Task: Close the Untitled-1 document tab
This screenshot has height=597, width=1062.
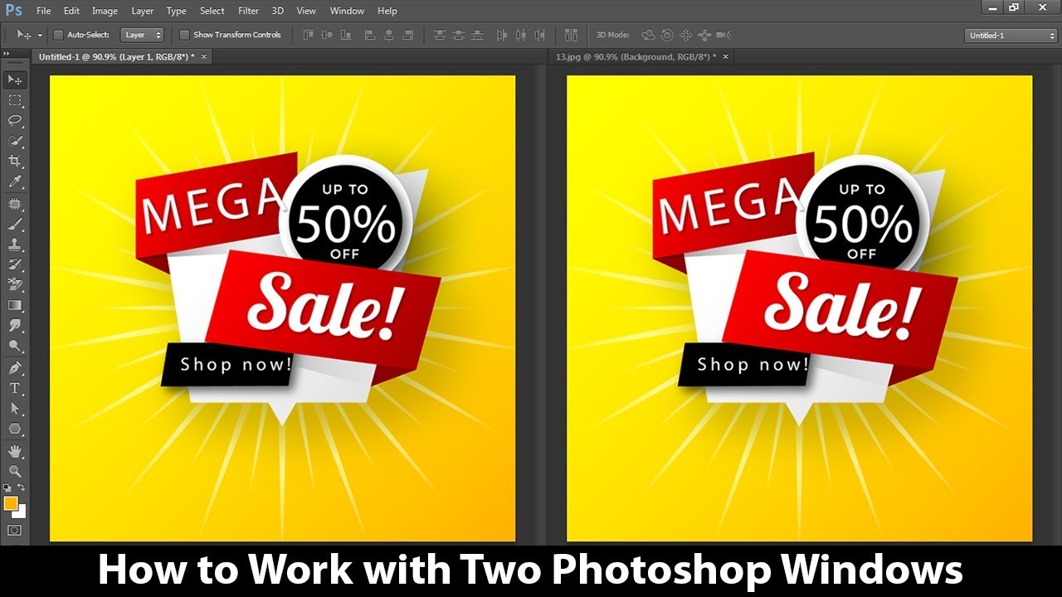Action: pyautogui.click(x=204, y=56)
